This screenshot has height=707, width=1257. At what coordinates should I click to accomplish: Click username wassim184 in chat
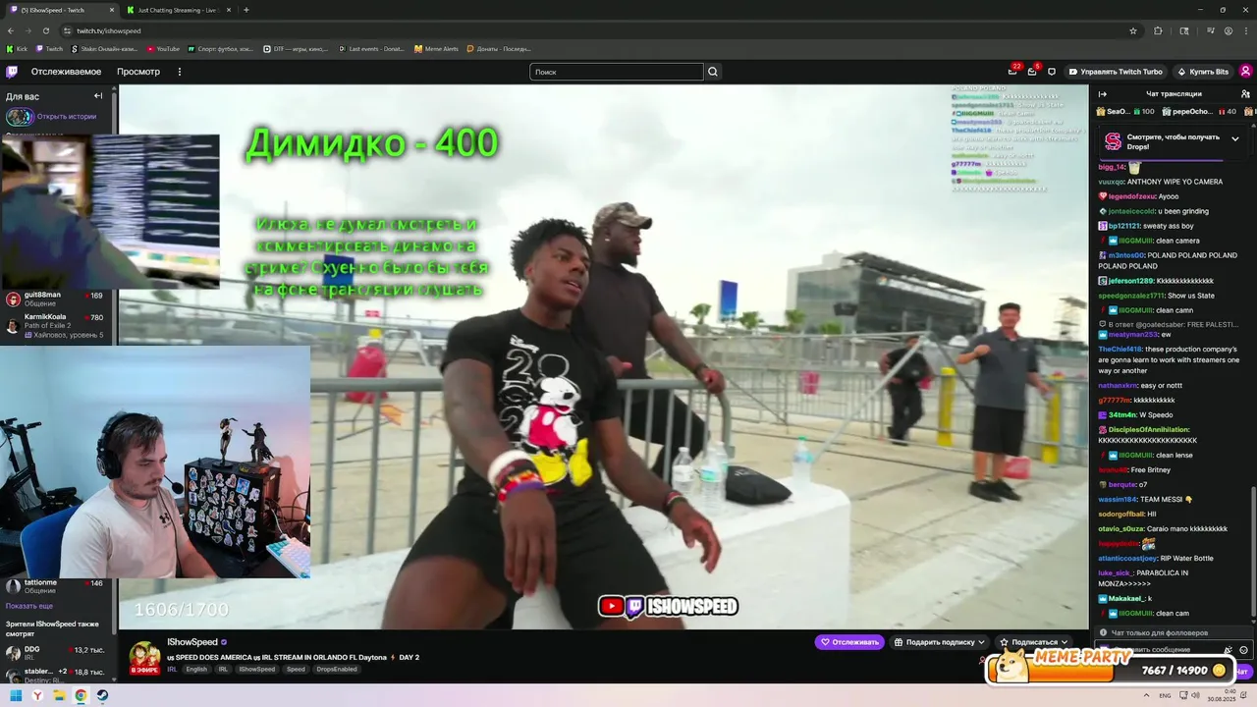[x=1117, y=499]
